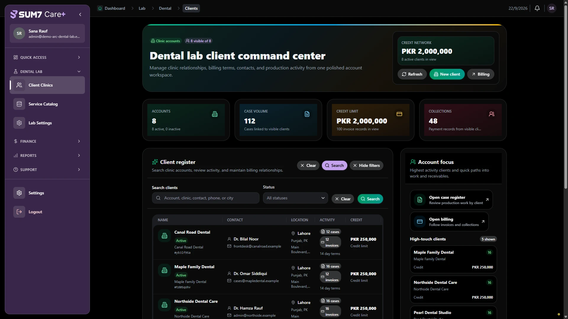Screen dimensions: 568x319
Task: Click the Open case register document icon
Action: pyautogui.click(x=420, y=200)
